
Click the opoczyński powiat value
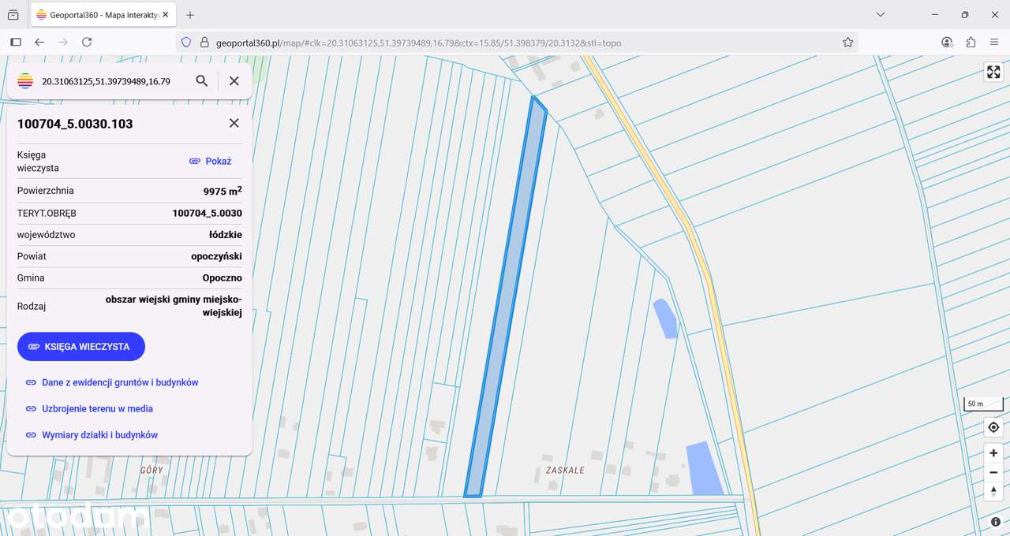pos(217,256)
